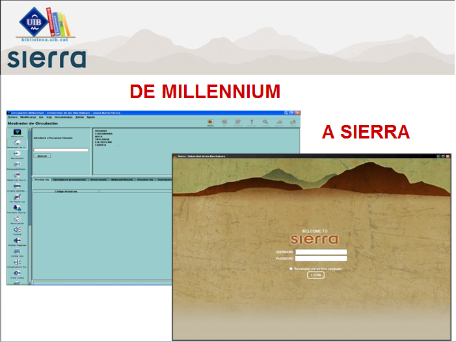The image size is (456, 342).
Task: Click the USERNAME field in Sierra login
Action: (321, 252)
